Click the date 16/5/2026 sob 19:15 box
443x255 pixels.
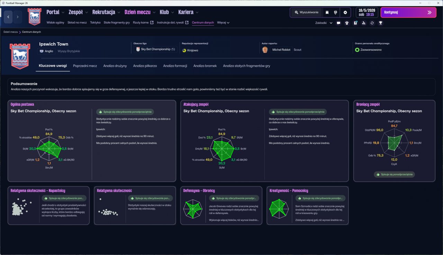coord(367,12)
